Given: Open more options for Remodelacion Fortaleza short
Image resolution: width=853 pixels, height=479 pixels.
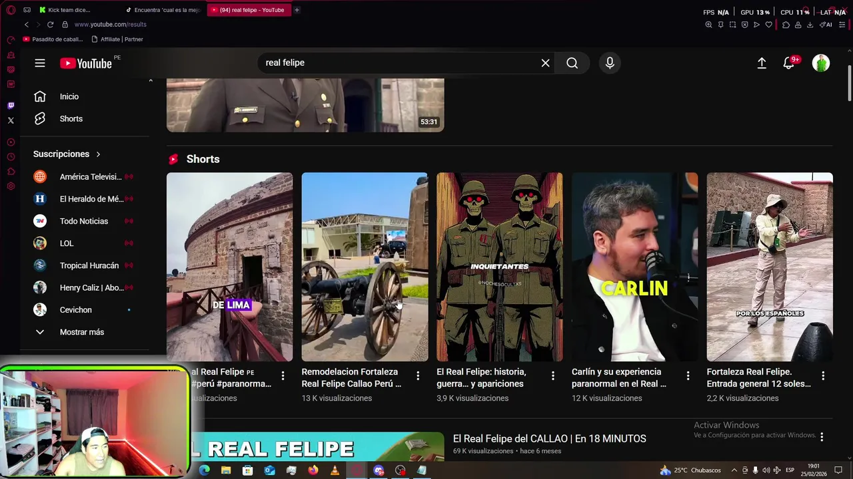Looking at the screenshot, I should tap(418, 376).
